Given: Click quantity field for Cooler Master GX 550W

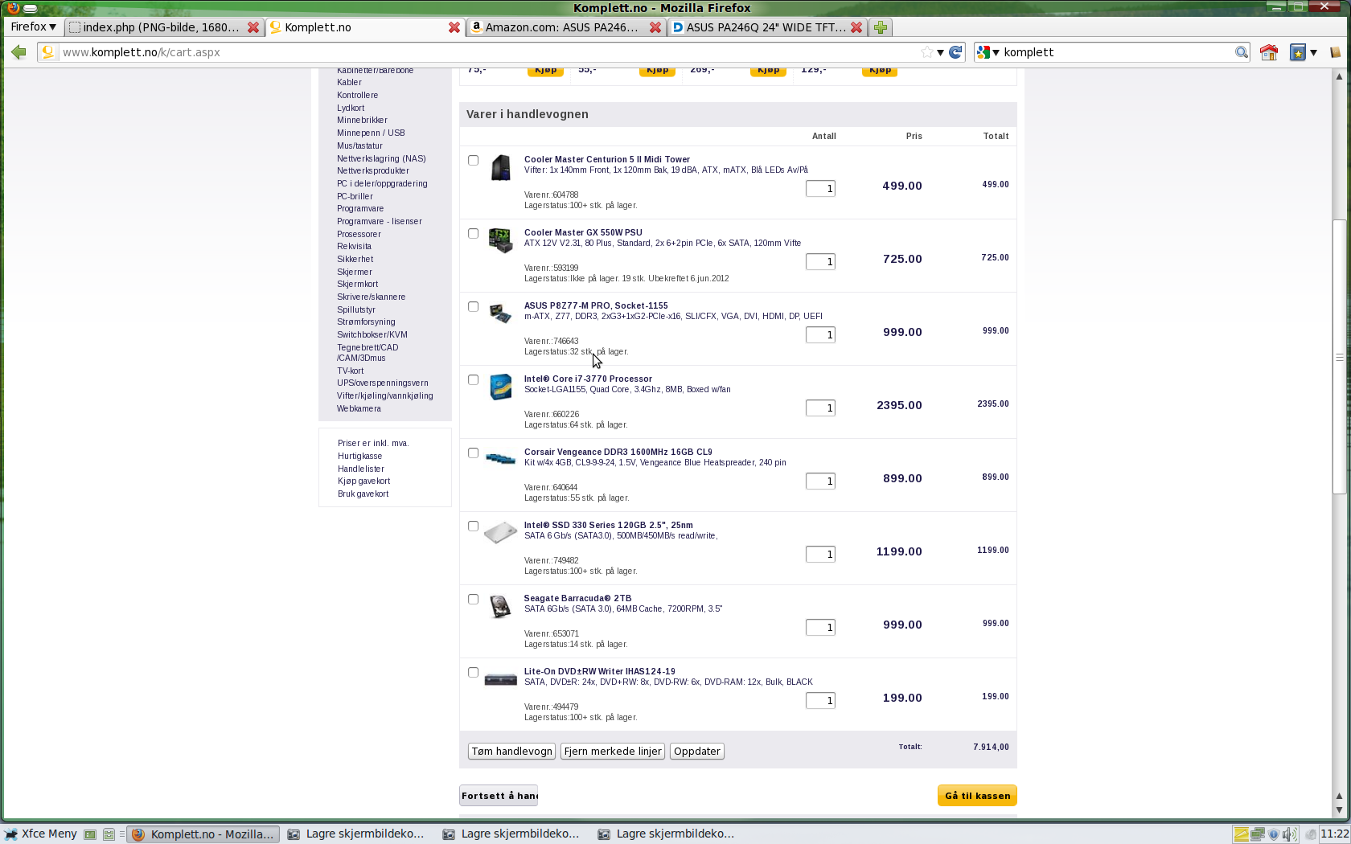Looking at the screenshot, I should point(820,262).
